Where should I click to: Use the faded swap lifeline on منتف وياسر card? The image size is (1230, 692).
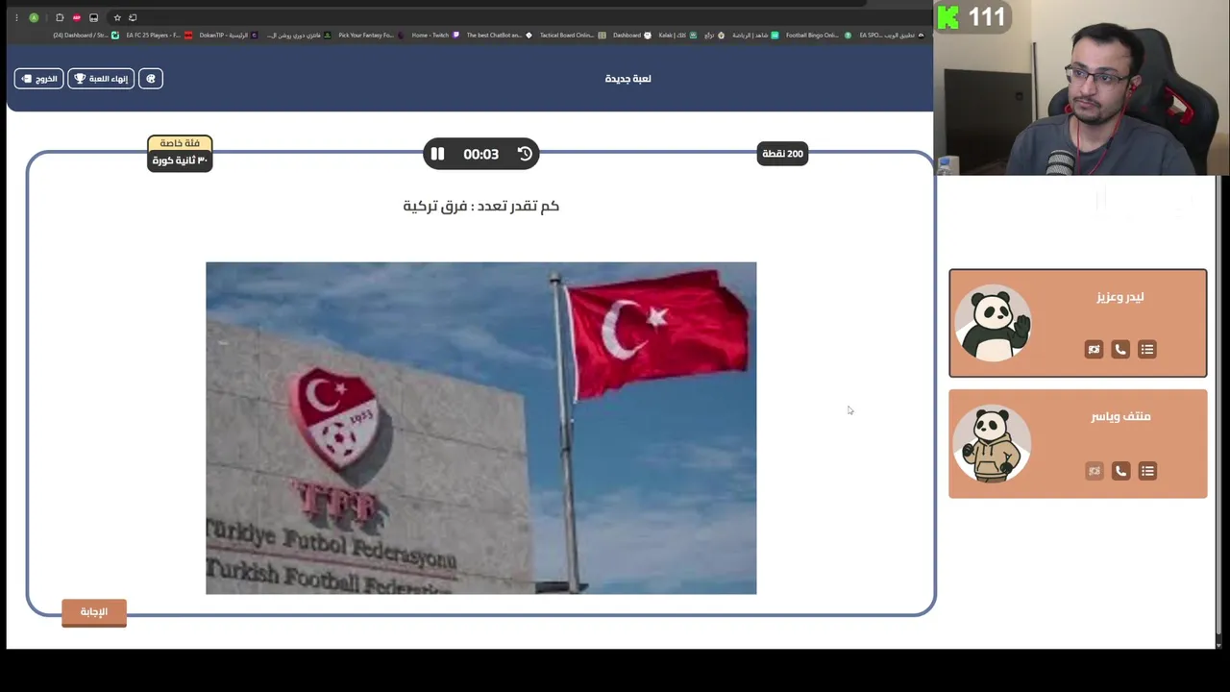point(1094,471)
